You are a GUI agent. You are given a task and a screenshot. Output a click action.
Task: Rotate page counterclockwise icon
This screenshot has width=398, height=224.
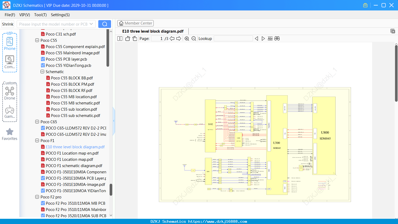(128, 38)
